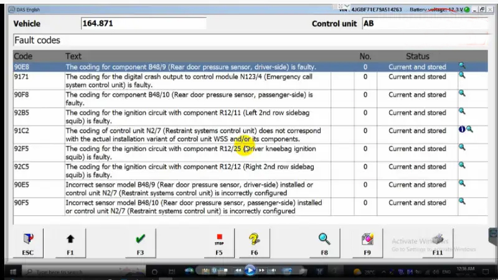This screenshot has width=498, height=280.
Task: Click the Vehicle field showing 164.871
Action: point(144,24)
